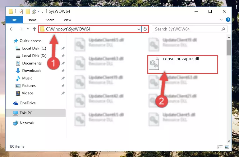Open Help with the question mark icon

click(x=228, y=20)
